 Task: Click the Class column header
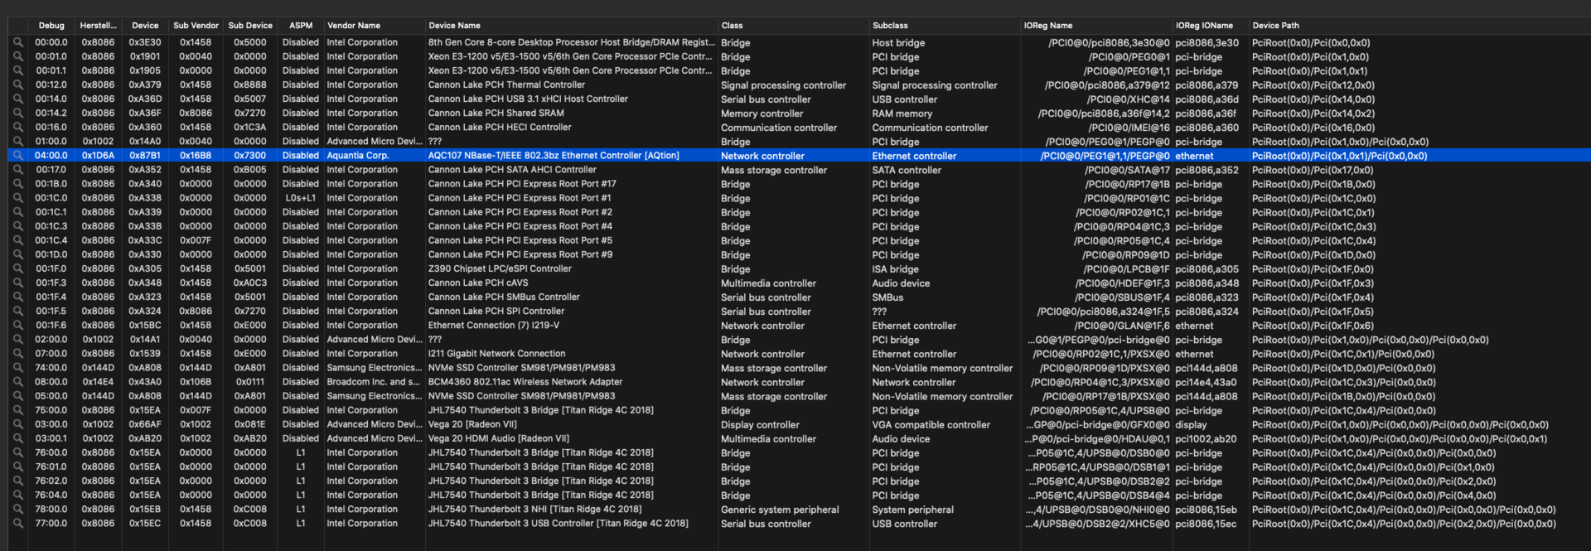732,26
